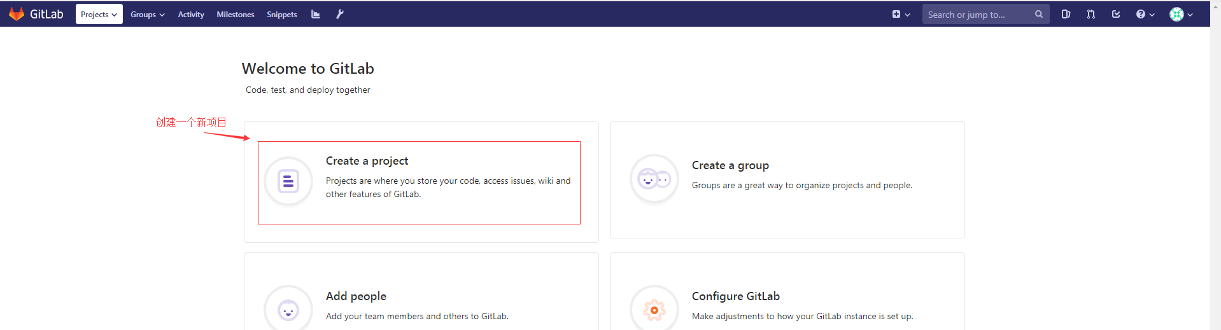The height and width of the screenshot is (330, 1221).
Task: Click the GitLab fox logo
Action: [x=17, y=14]
